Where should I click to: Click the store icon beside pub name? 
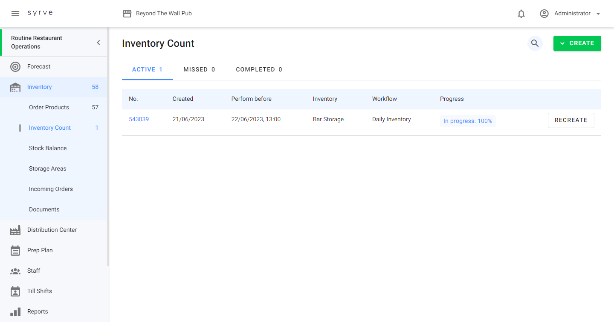coord(127,14)
